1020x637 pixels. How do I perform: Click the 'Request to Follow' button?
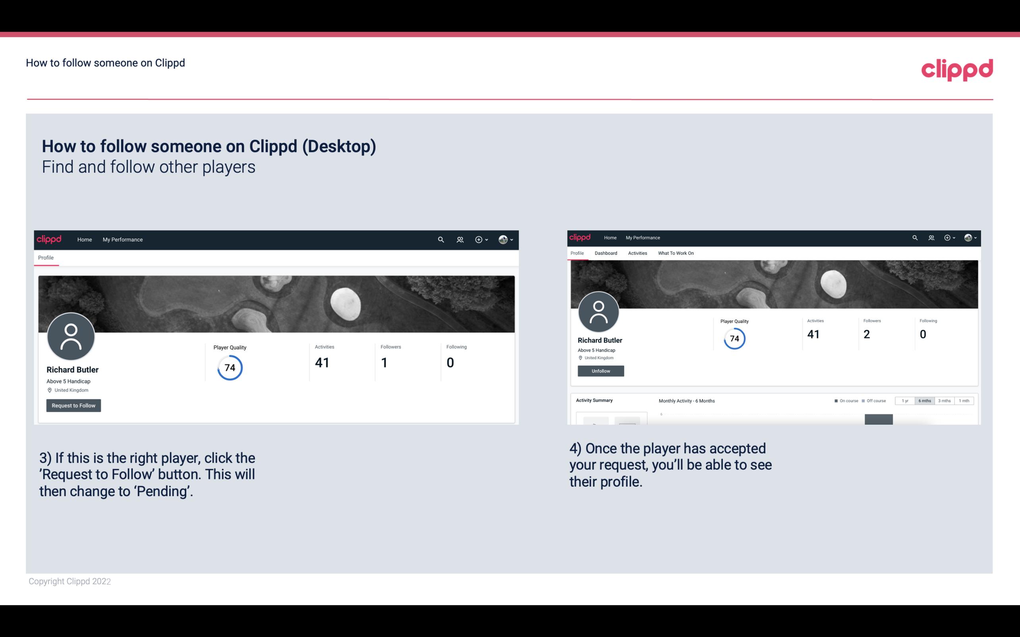click(x=73, y=405)
